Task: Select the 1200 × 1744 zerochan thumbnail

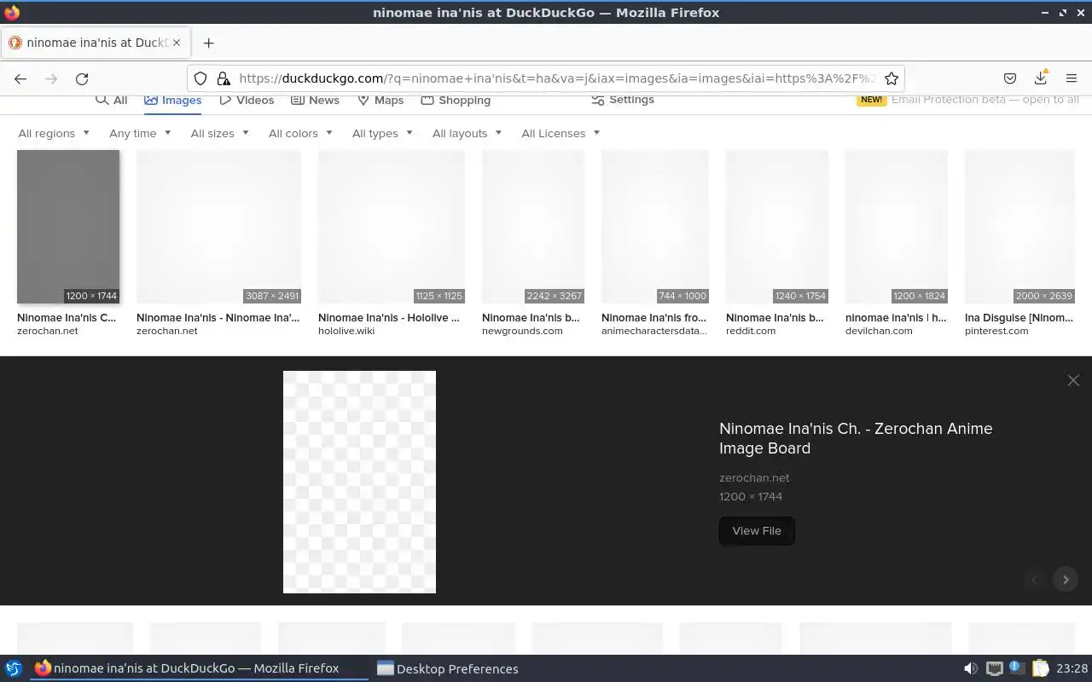Action: click(68, 227)
